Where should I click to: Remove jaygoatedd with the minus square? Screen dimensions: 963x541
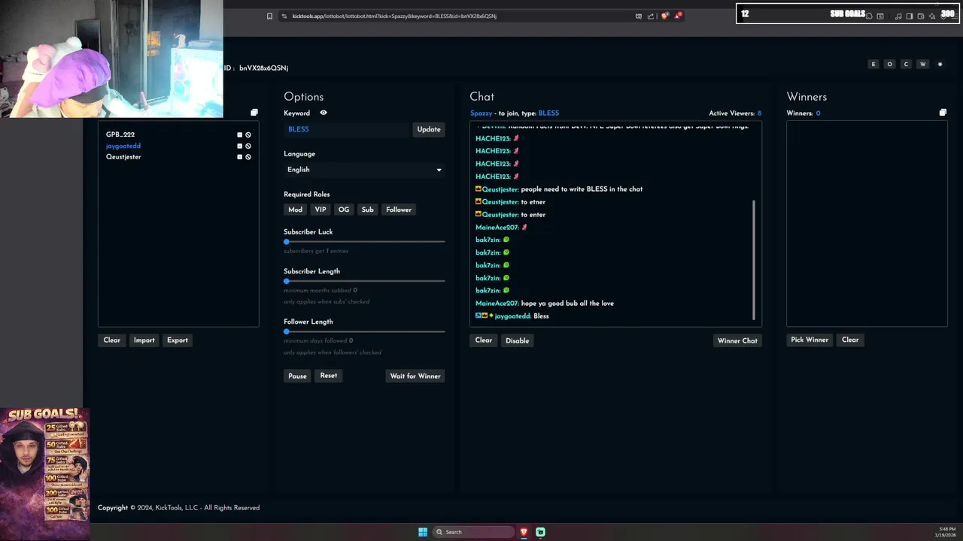coord(240,146)
